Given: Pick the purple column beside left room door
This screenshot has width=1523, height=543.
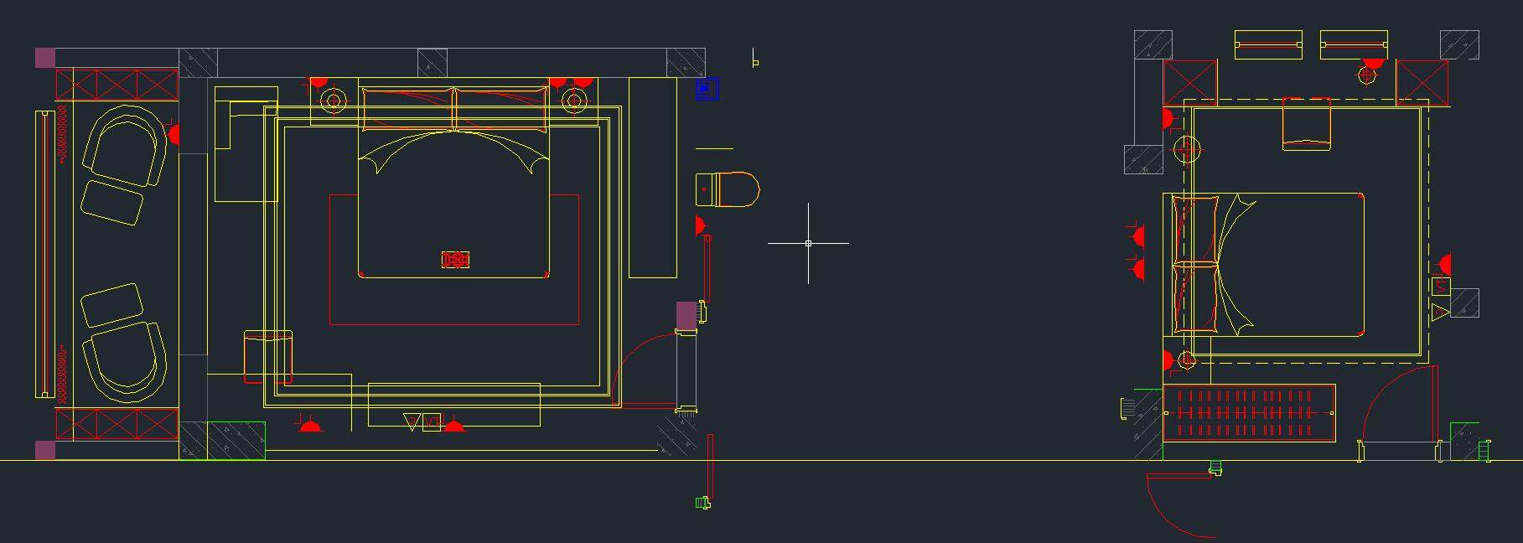Looking at the screenshot, I should point(686,315).
